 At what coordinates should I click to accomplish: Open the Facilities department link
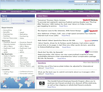[x=6, y=36]
